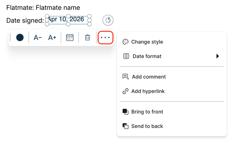Click bottom-left resize handle of date field
Image resolution: width=238 pixels, height=147 pixels.
[47, 24]
